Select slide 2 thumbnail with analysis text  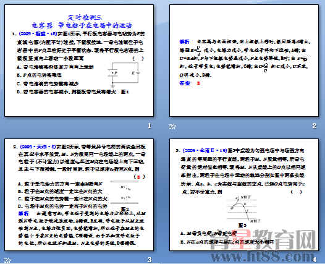pos(244,61)
